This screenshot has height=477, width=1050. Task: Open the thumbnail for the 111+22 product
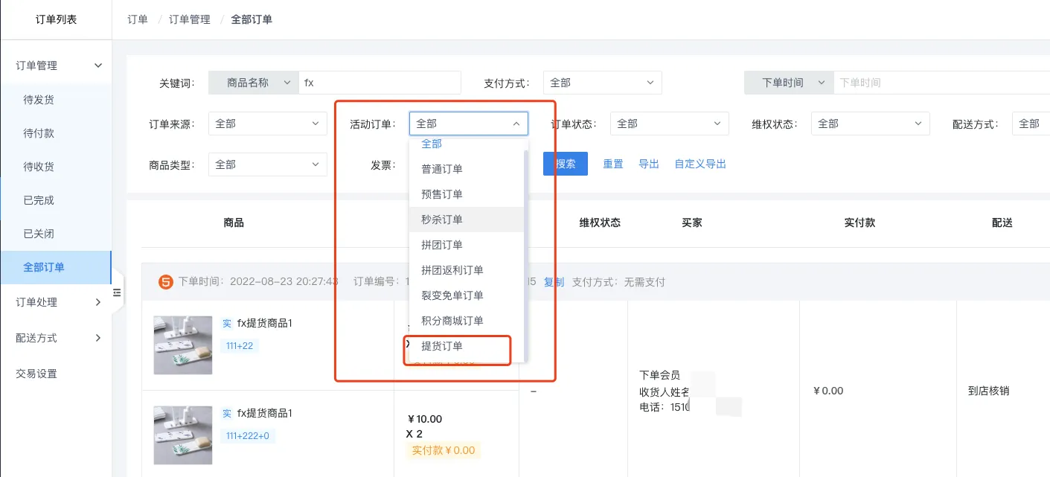183,345
